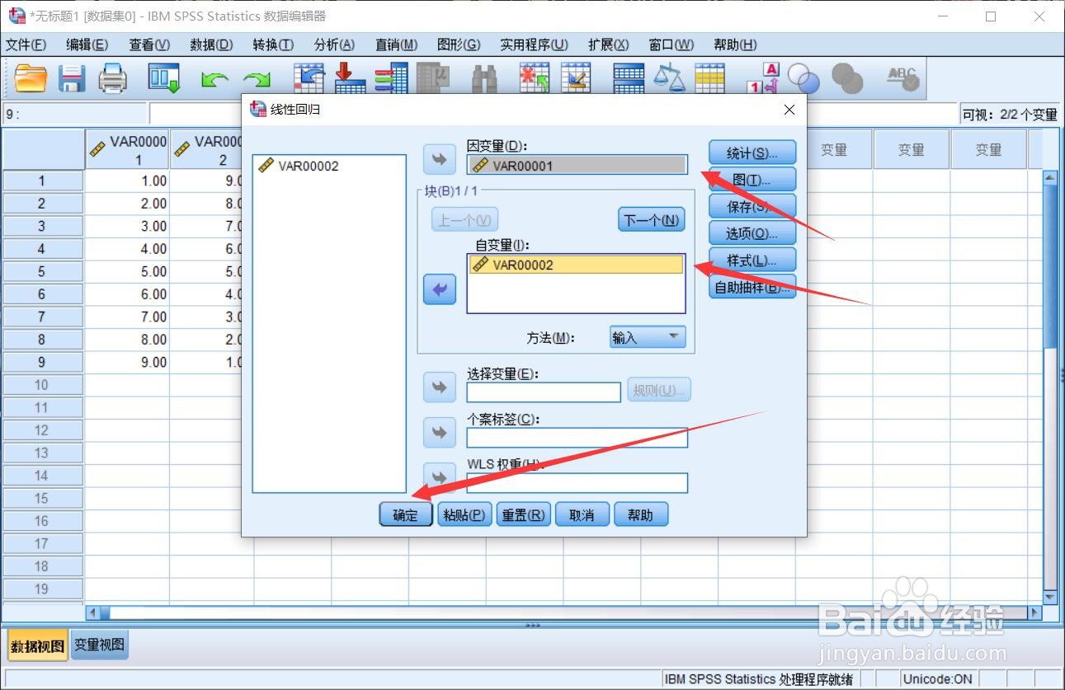The image size is (1065, 690).
Task: Click the Go to variable red arrow icon
Action: click(349, 79)
